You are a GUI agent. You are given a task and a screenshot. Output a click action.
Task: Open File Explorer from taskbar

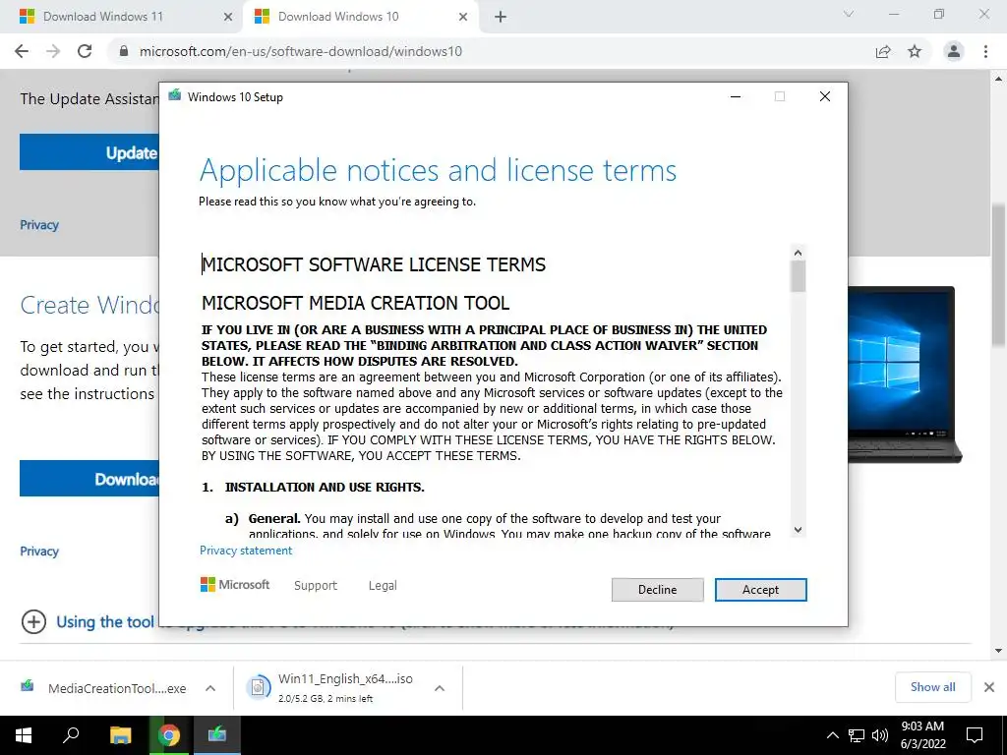tap(120, 735)
